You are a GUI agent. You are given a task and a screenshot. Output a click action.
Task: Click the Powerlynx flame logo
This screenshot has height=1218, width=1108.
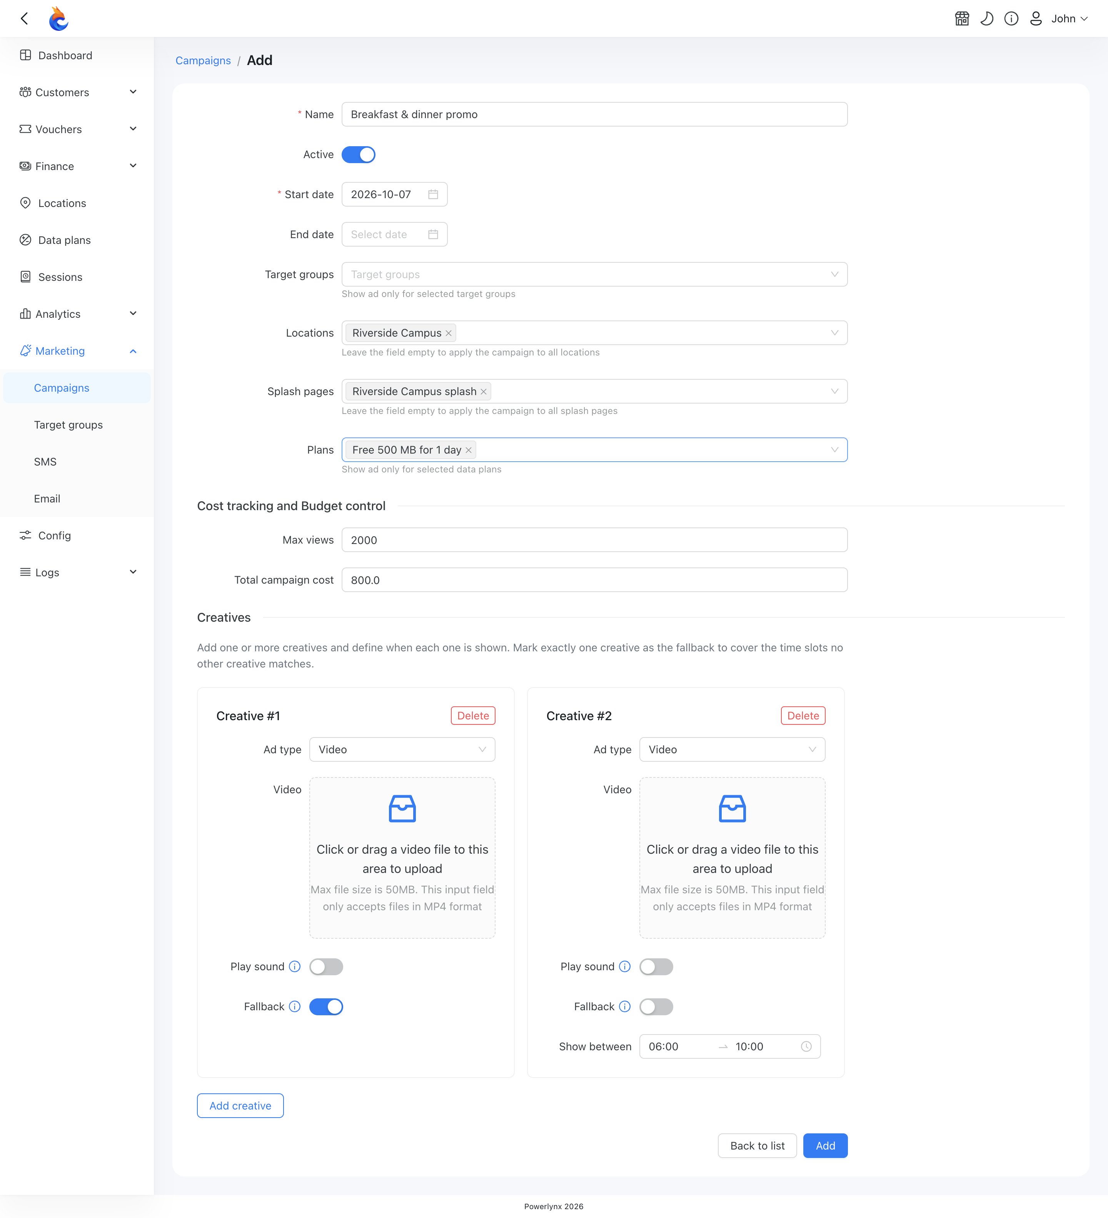[58, 19]
